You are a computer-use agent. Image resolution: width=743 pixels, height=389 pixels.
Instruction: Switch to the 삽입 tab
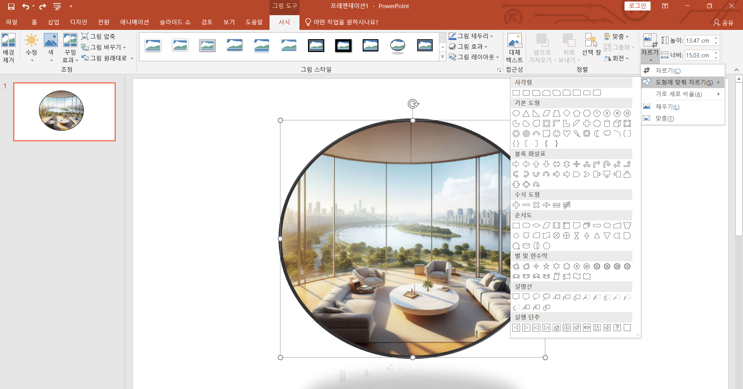(x=54, y=22)
